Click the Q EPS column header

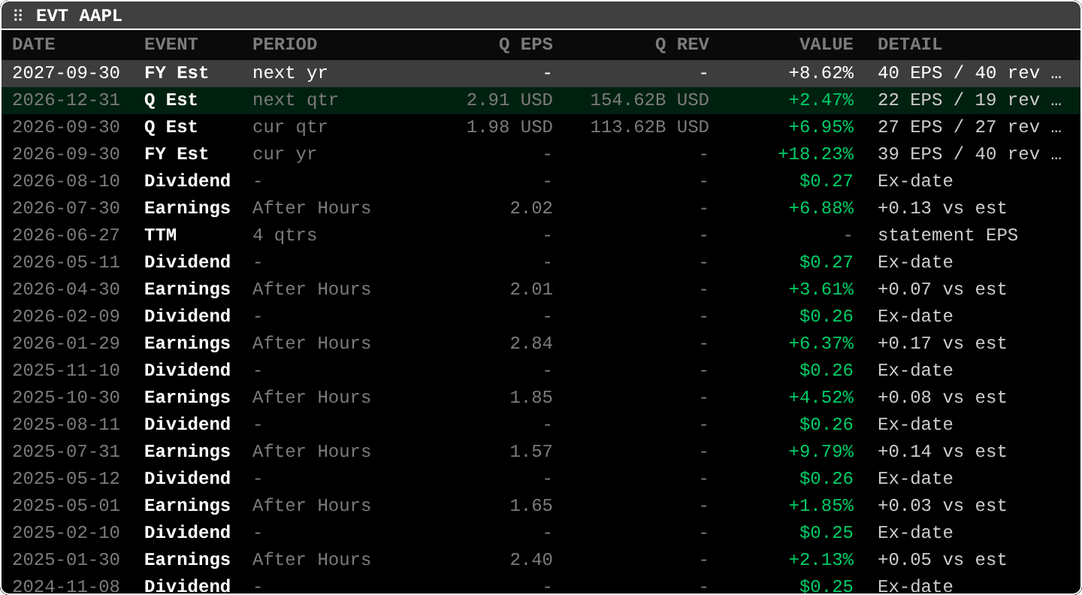(x=526, y=44)
